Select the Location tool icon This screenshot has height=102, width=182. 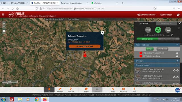click(71, 90)
